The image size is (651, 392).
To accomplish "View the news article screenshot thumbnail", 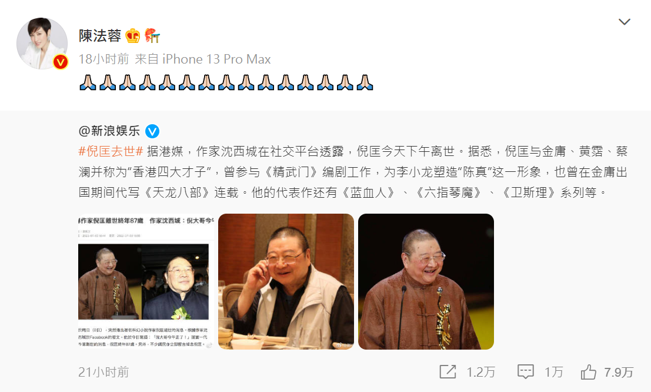I will point(146,281).
